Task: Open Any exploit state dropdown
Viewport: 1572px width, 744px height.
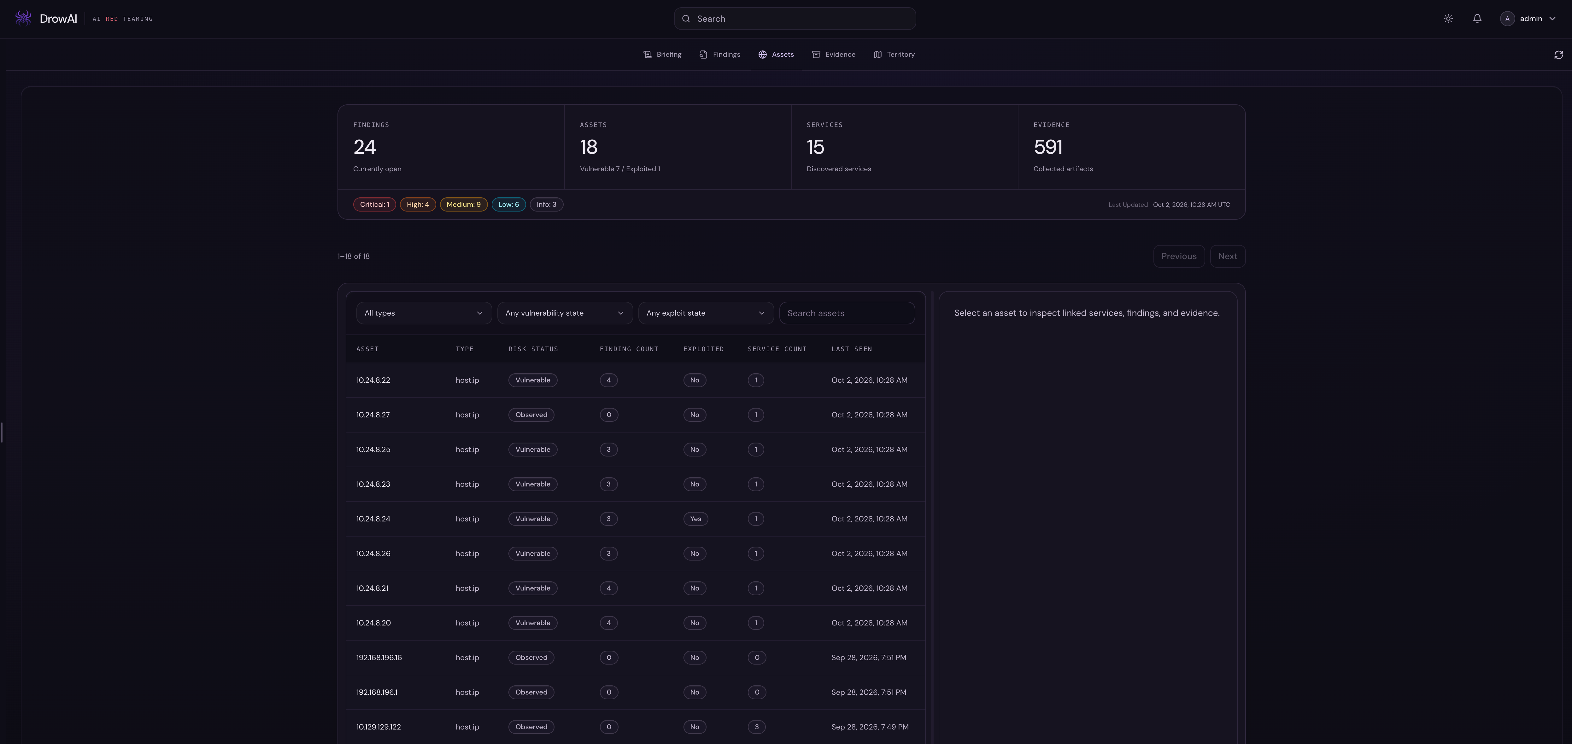Action: pos(706,313)
